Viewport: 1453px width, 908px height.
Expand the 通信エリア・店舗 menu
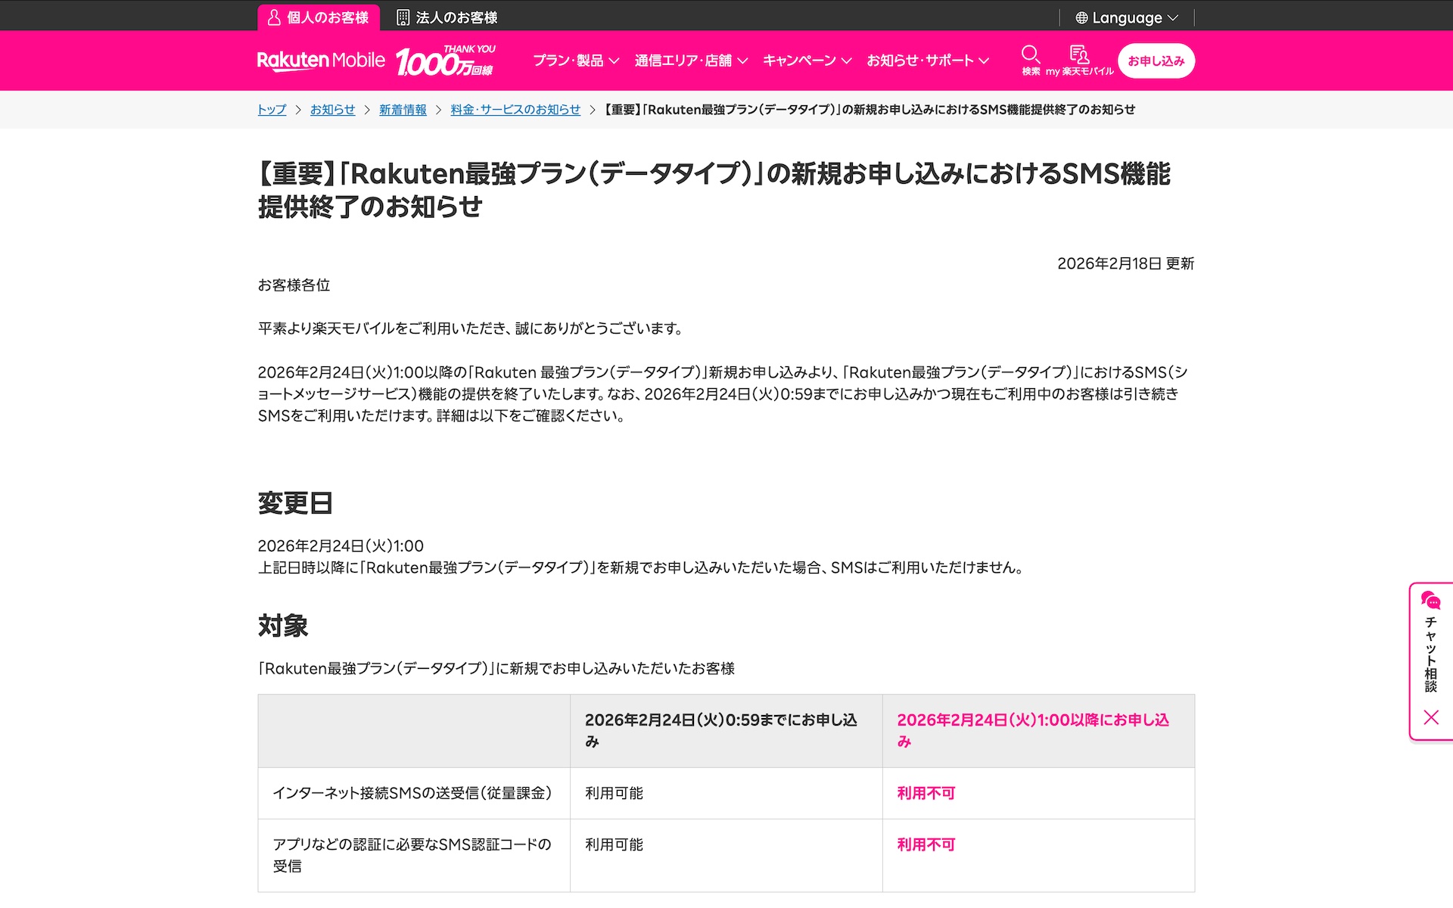point(690,61)
